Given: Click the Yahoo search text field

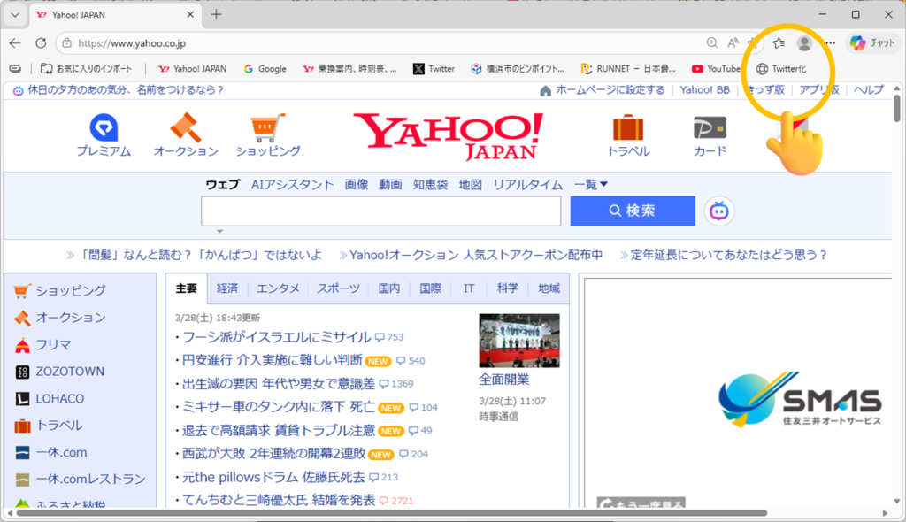Looking at the screenshot, I should click(x=380, y=211).
